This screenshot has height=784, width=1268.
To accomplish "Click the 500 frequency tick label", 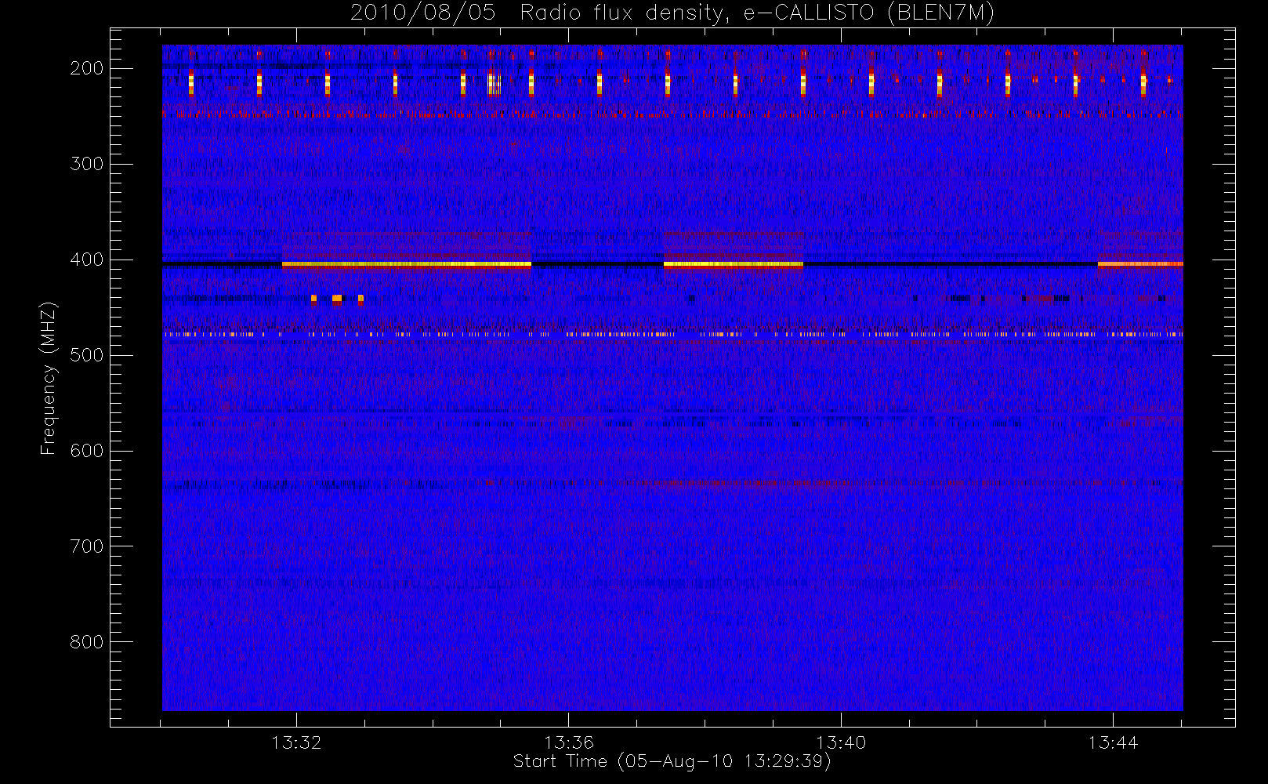I will 87,355.
